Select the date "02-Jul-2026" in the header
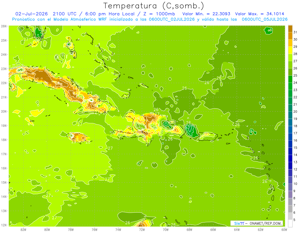Image resolution: width=302 pixels, height=233 pixels. pyautogui.click(x=31, y=14)
